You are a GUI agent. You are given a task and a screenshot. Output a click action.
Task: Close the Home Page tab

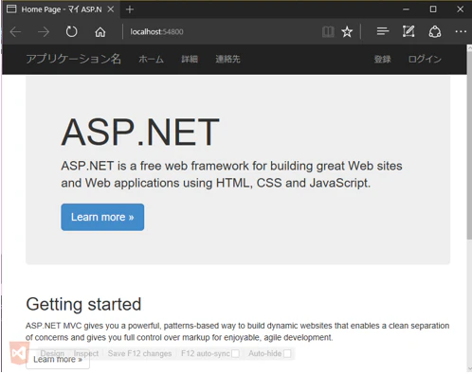(111, 9)
